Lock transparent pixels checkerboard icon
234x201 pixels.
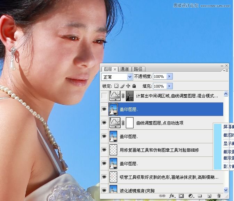pos(116,86)
